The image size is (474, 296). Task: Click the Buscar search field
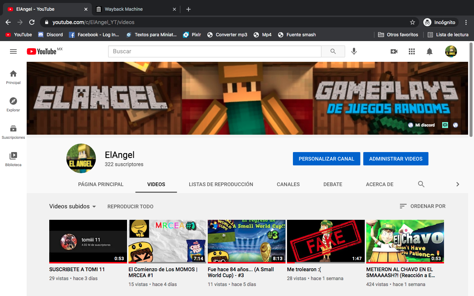[215, 51]
